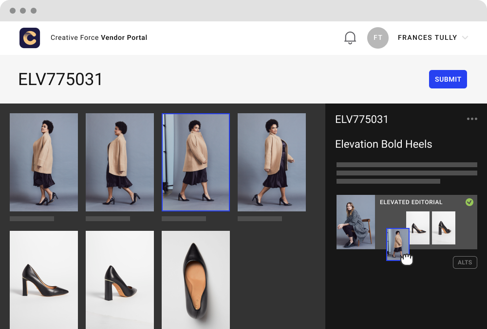Open the three-dot more options menu
This screenshot has width=487, height=329.
pyautogui.click(x=471, y=119)
